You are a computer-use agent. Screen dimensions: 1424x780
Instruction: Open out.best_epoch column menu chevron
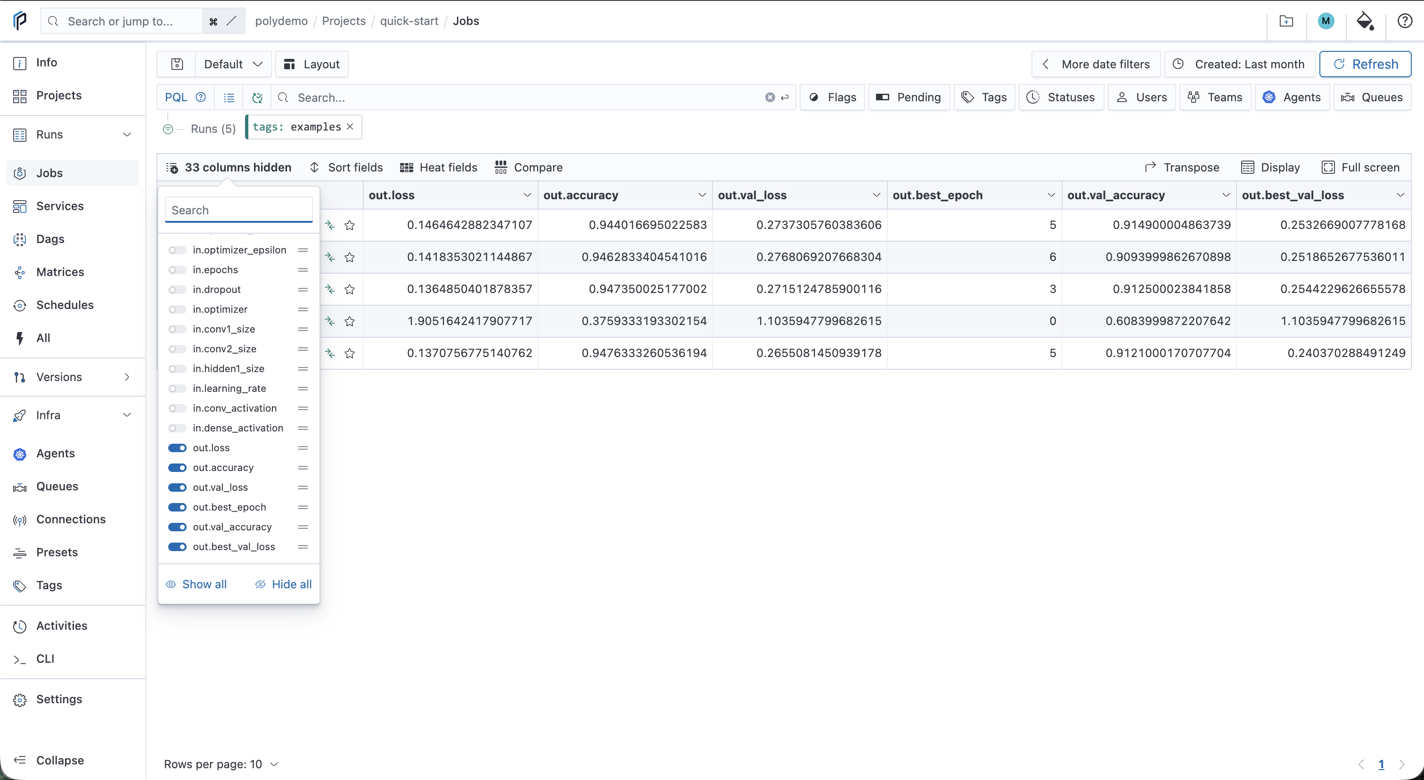(1051, 195)
